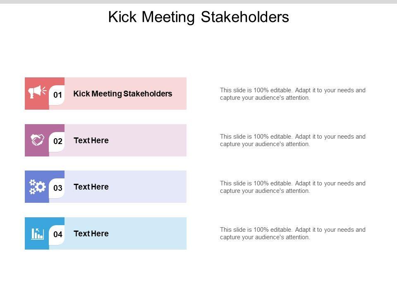
Task: Click the handshake icon in row 02
Action: tap(38, 139)
